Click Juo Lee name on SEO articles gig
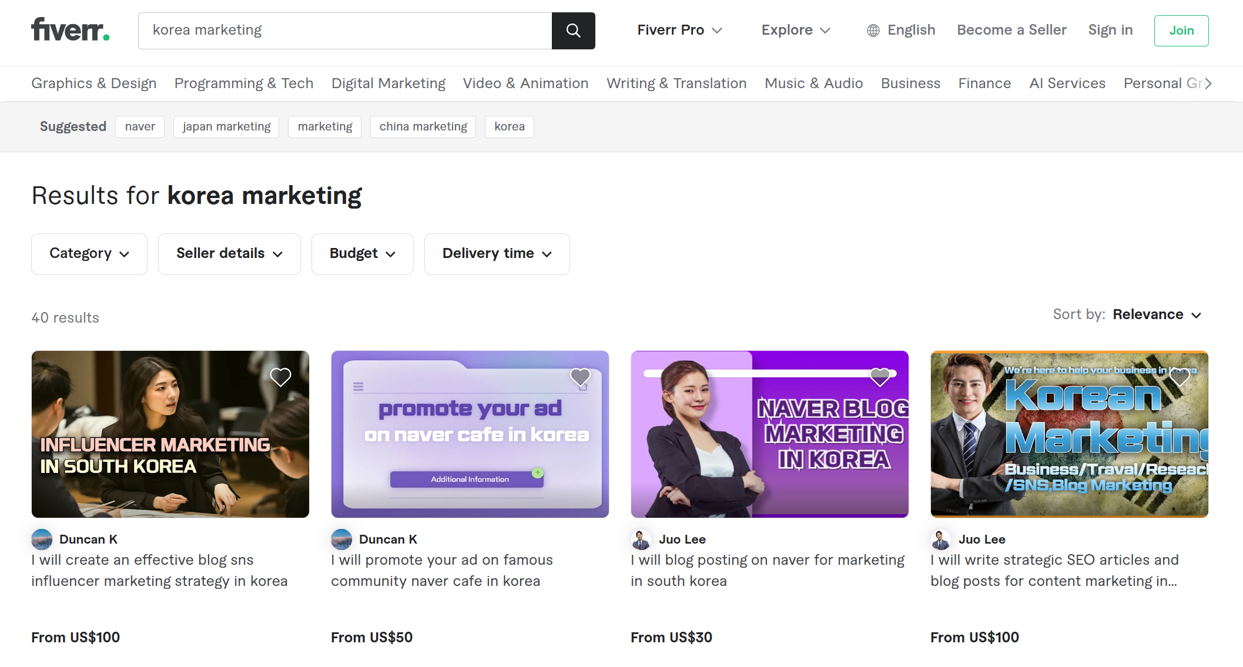 (982, 539)
